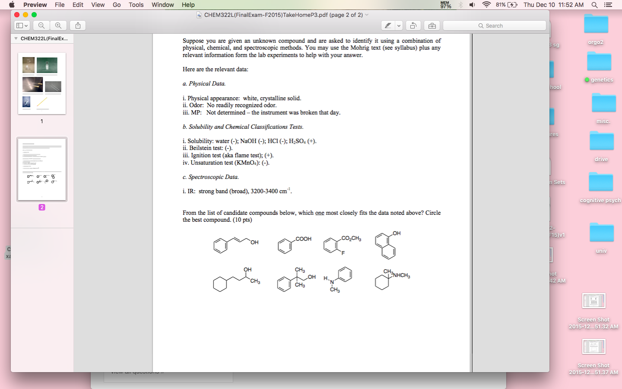Open the File menu
The image size is (622, 389).
pyautogui.click(x=60, y=5)
